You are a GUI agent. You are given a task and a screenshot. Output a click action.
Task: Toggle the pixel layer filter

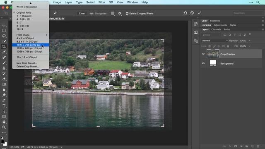[x=225, y=35]
